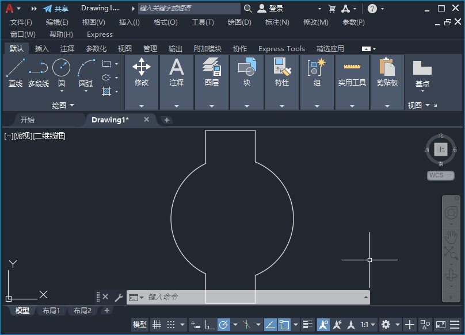465x335 pixels.
Task: Switch to Layout1 (布局1) tab
Action: [x=51, y=310]
